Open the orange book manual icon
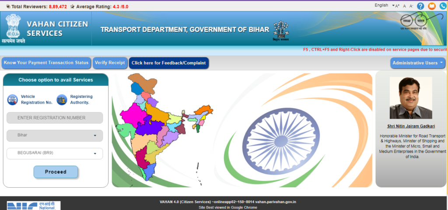This screenshot has height=210, width=448. [432, 6]
